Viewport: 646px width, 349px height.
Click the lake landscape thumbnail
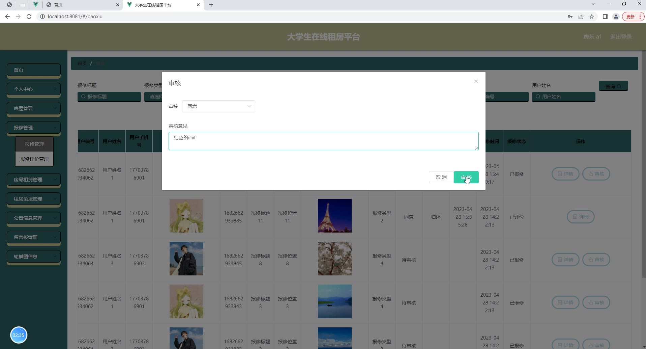tap(334, 301)
